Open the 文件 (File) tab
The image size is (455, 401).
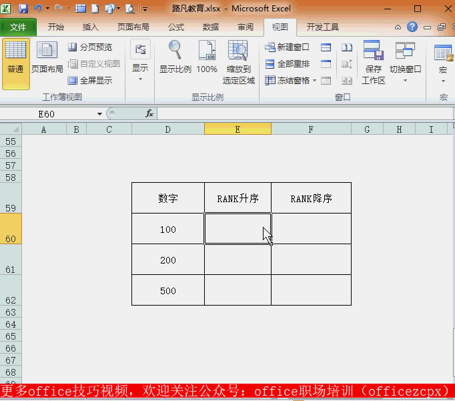(x=18, y=27)
